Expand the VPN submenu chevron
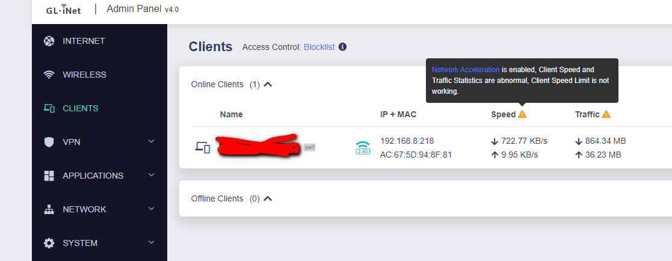The image size is (672, 261). pyautogui.click(x=151, y=142)
